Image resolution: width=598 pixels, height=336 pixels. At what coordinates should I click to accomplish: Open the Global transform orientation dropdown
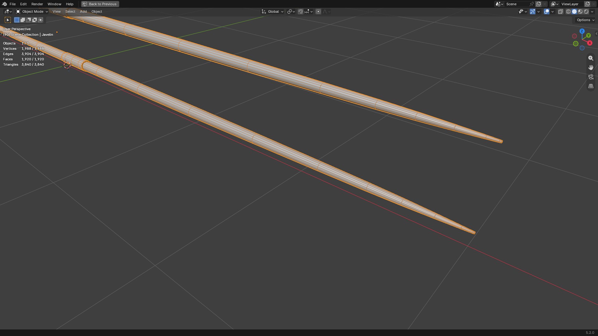point(273,12)
